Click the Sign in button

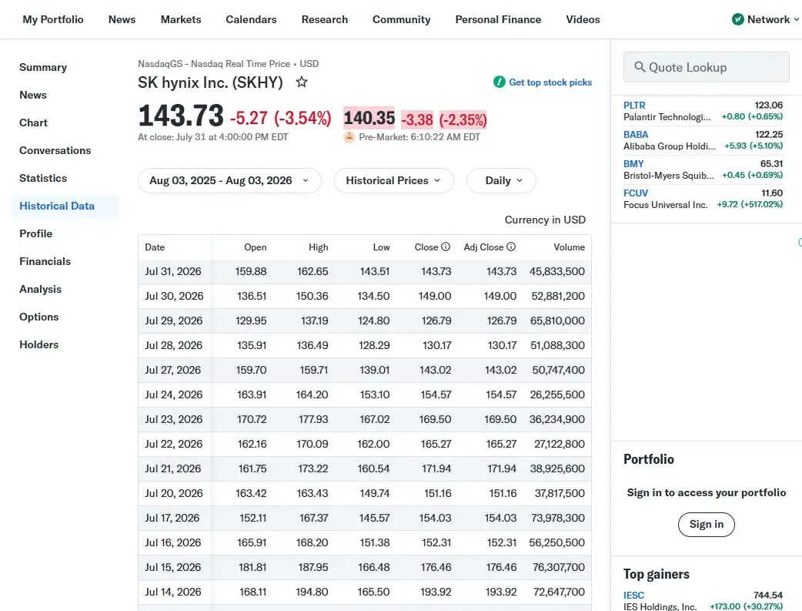[x=707, y=525]
